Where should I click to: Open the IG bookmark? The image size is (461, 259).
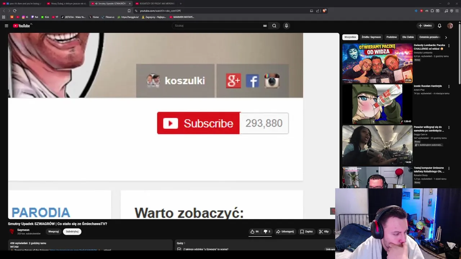[x=25, y=17]
